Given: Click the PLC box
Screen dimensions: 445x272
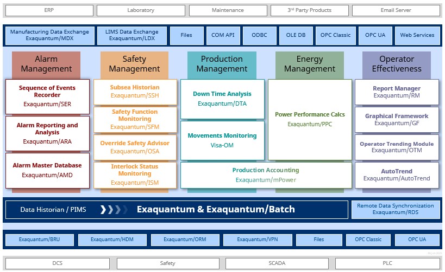Looking at the screenshot, I should [x=387, y=263].
